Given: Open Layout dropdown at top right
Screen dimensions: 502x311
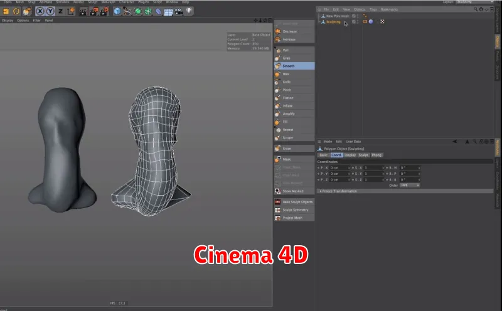Looking at the screenshot, I should coord(476,2).
